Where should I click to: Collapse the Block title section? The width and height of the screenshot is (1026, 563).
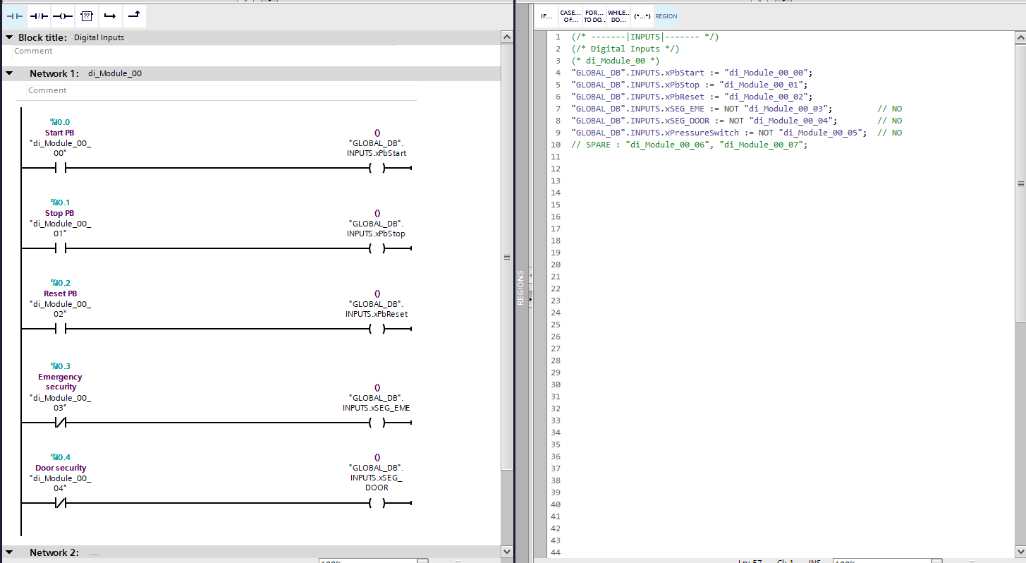9,37
